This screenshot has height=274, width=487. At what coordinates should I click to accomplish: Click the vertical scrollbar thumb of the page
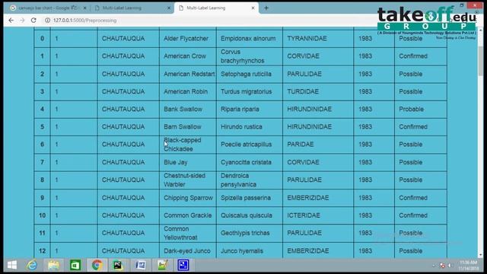coord(480,61)
